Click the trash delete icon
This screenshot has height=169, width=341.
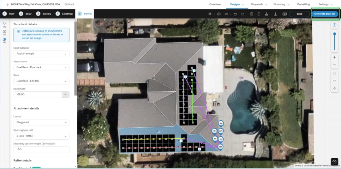click(x=252, y=14)
